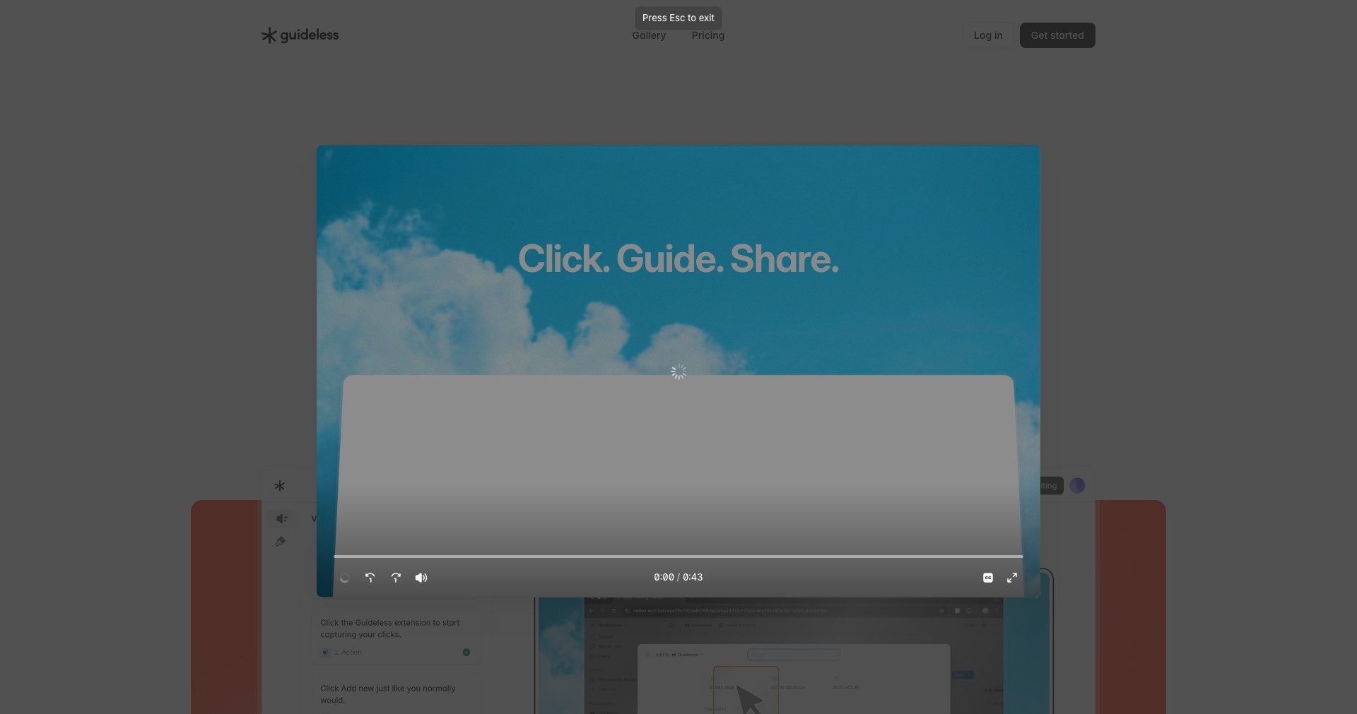Open the Gallery page

coord(649,35)
